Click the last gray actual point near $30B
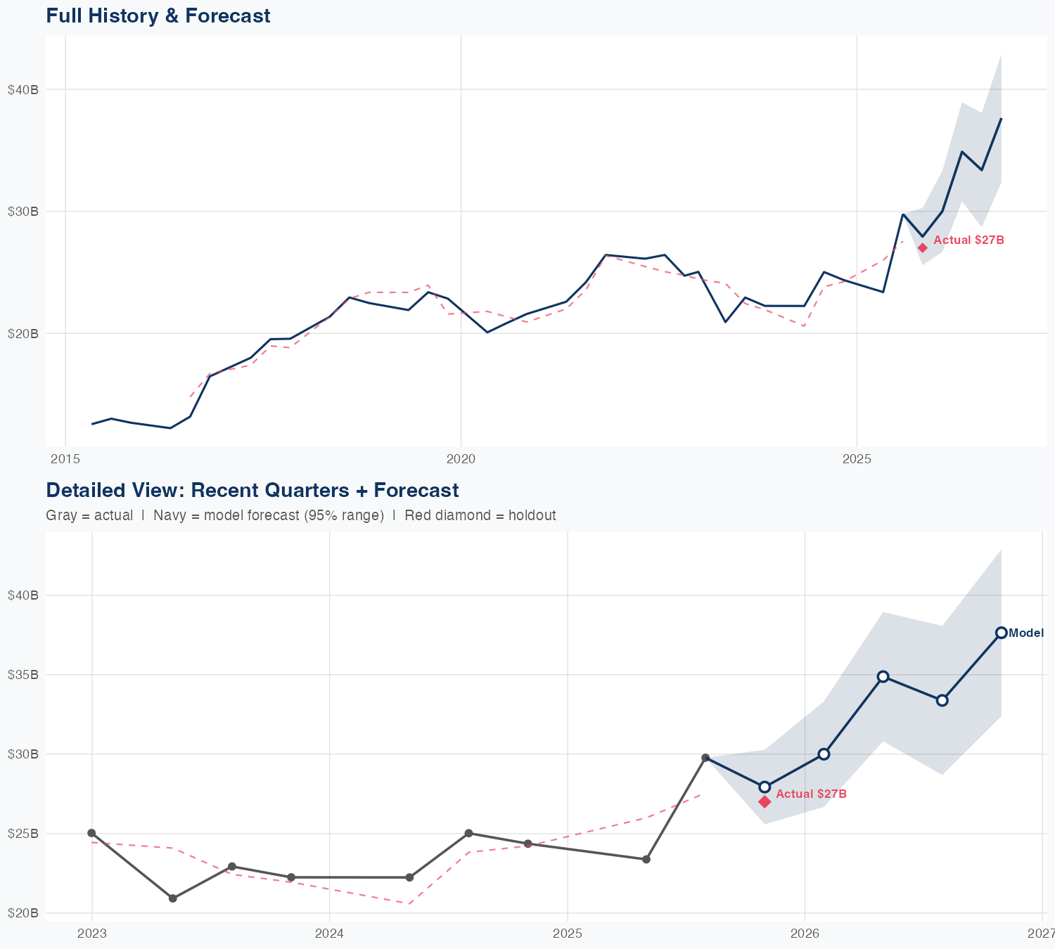This screenshot has width=1055, height=949. point(705,758)
